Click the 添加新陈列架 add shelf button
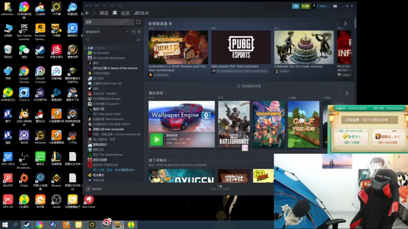Image resolution: width=408 pixels, height=229 pixels. pos(249,86)
